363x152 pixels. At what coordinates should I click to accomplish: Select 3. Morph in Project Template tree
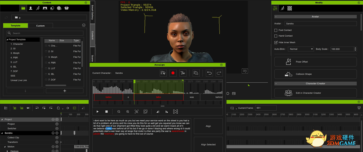coord(15,53)
